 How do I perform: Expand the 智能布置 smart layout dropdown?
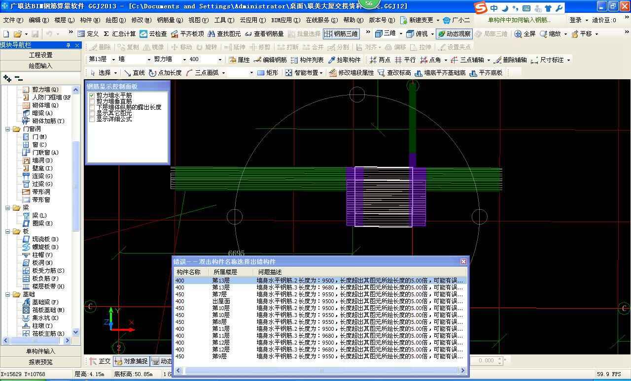pos(321,72)
